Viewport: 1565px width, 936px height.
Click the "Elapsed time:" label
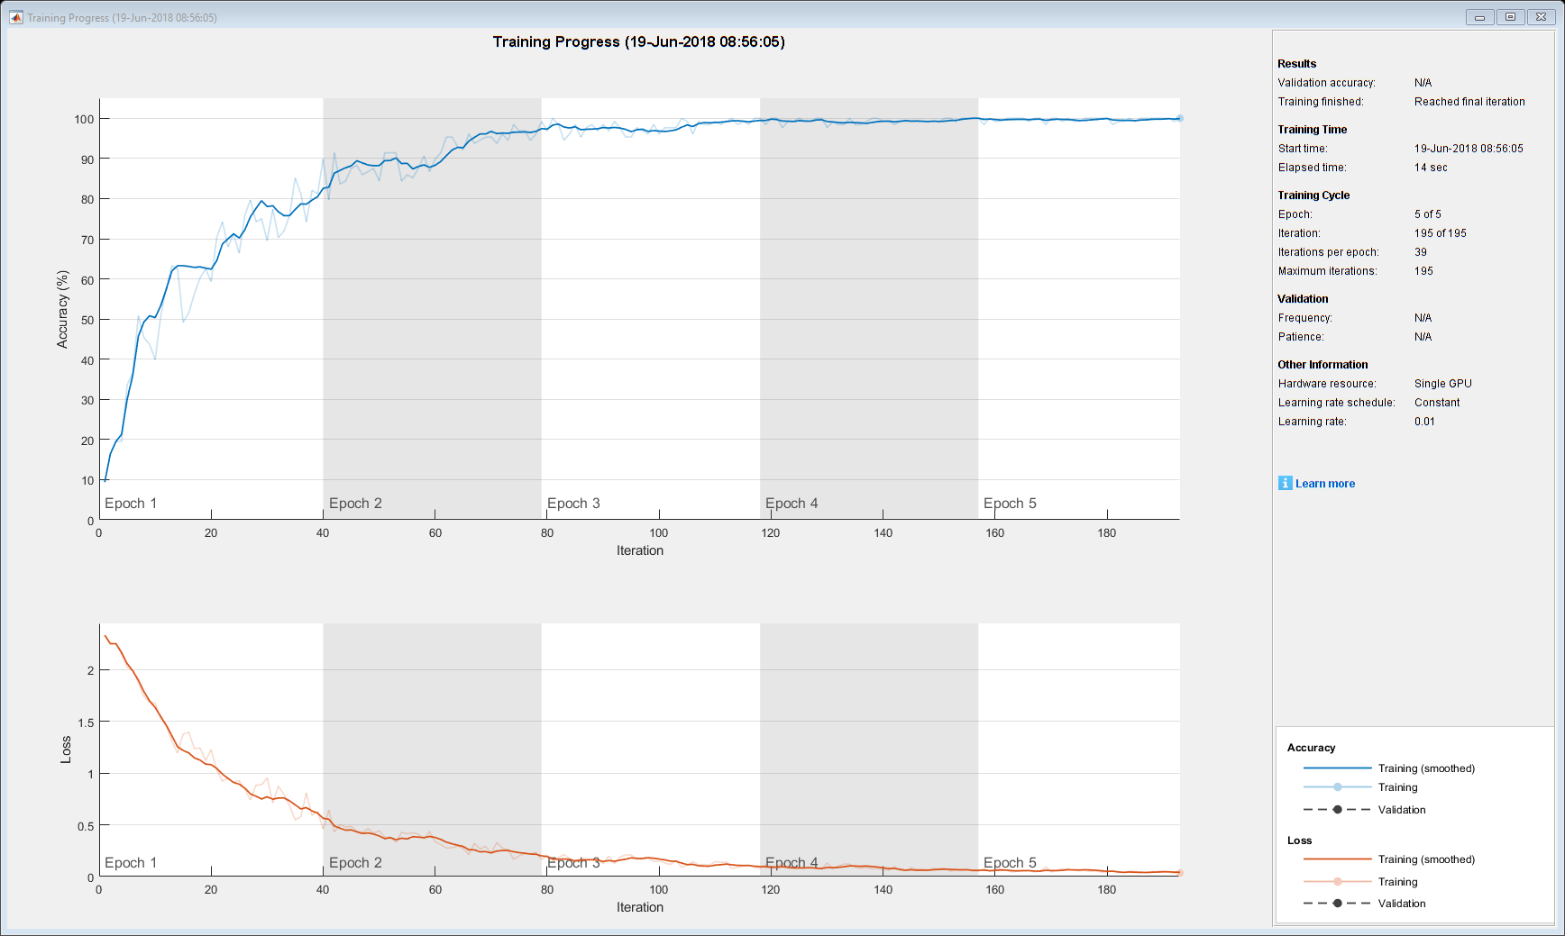(x=1312, y=168)
